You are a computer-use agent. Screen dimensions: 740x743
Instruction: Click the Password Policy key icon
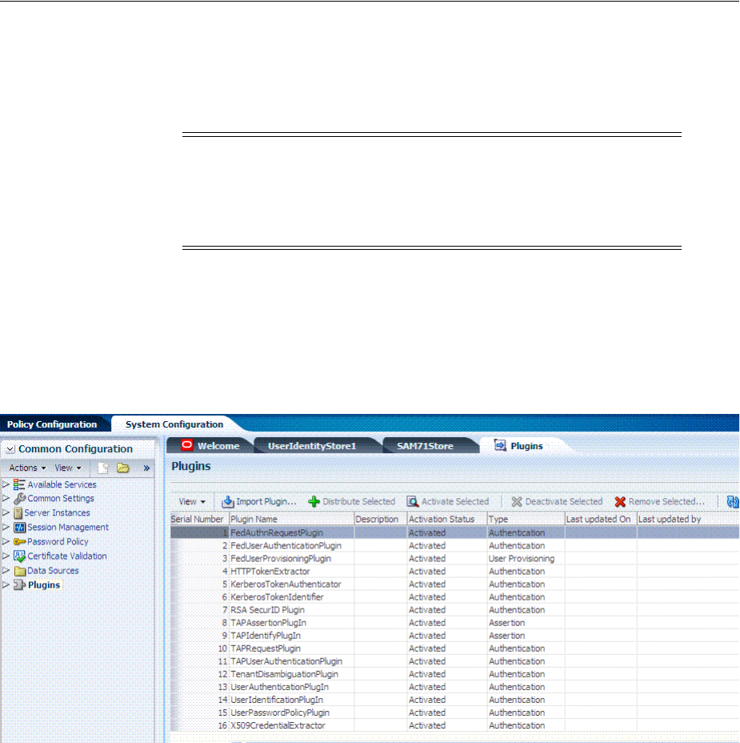[x=19, y=541]
